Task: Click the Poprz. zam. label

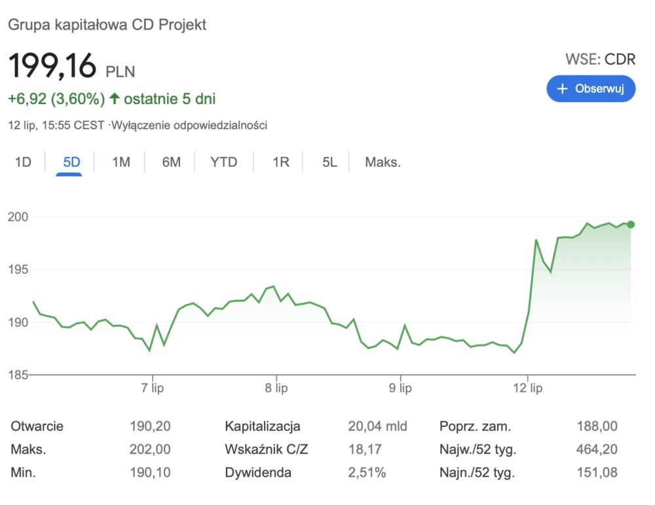Action: point(475,426)
